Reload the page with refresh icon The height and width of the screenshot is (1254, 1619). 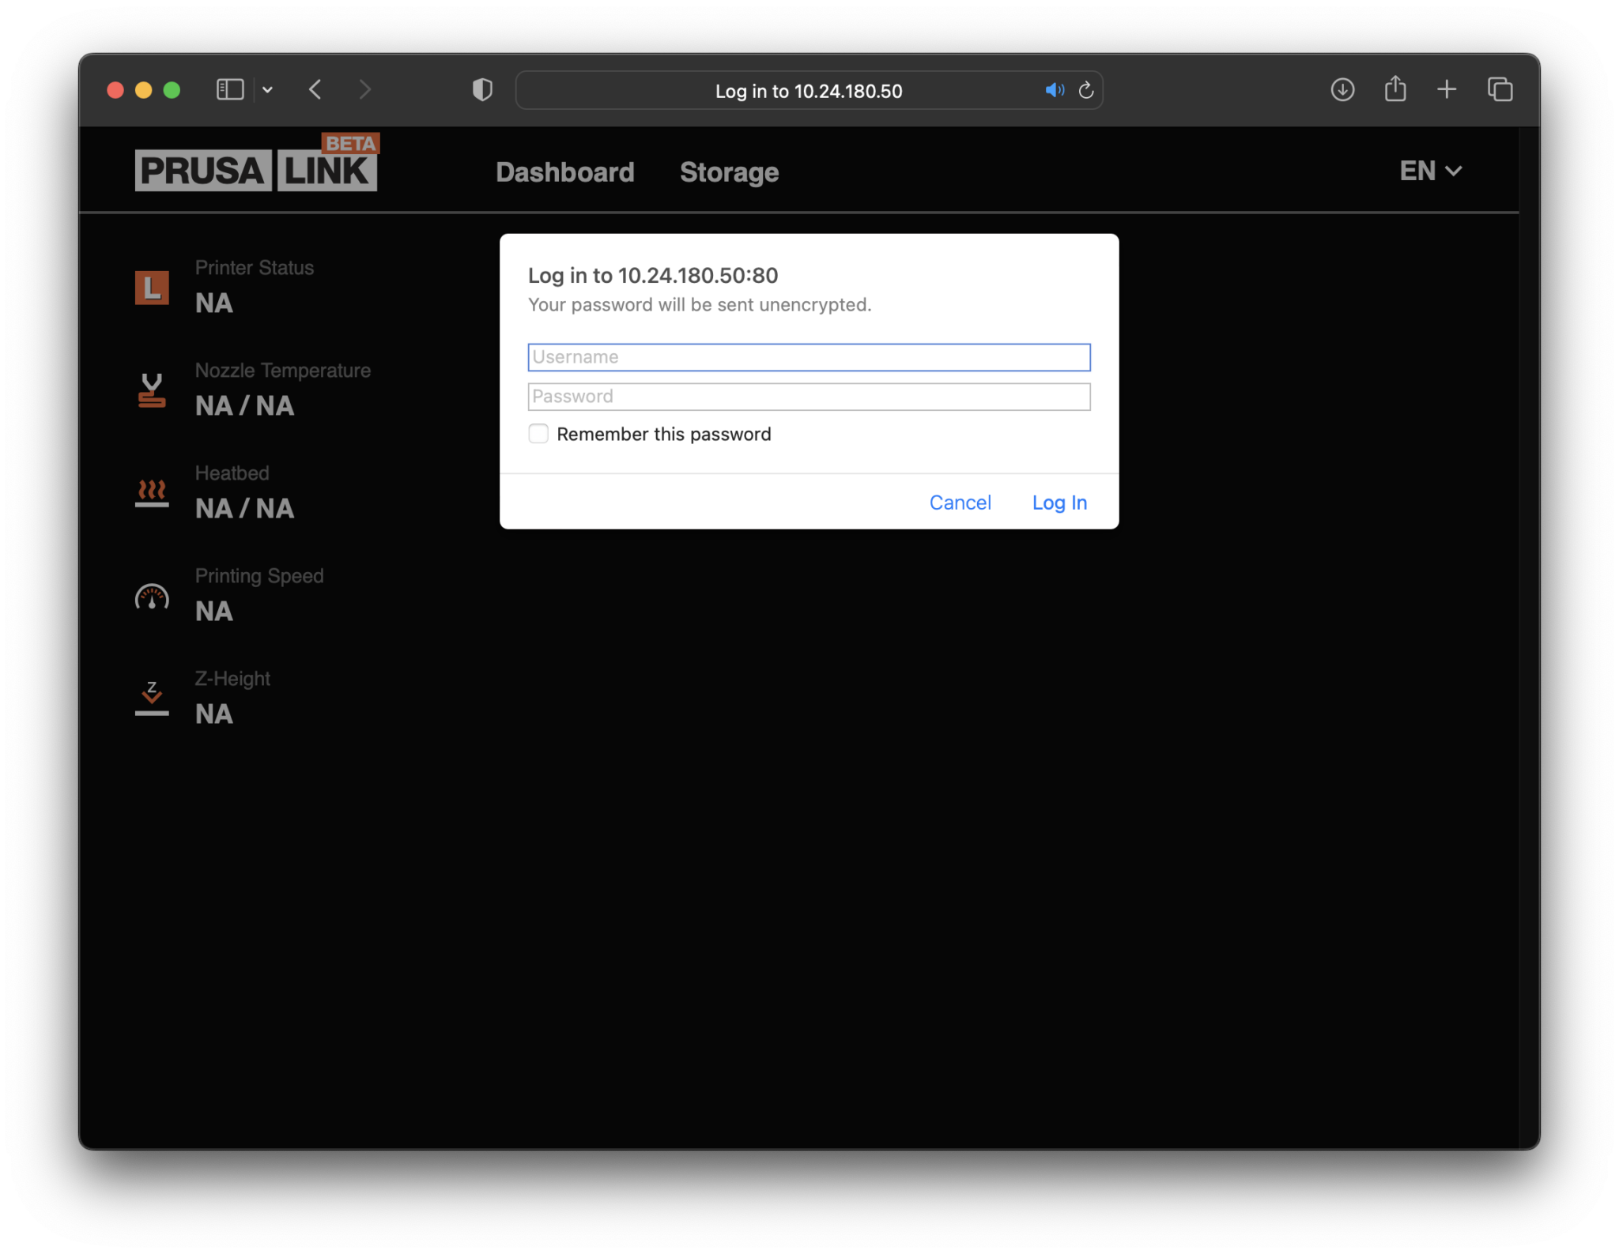tap(1086, 90)
